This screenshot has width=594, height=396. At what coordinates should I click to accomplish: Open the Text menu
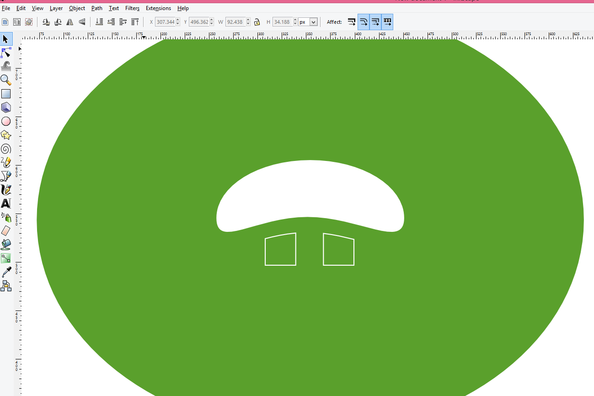click(x=114, y=8)
